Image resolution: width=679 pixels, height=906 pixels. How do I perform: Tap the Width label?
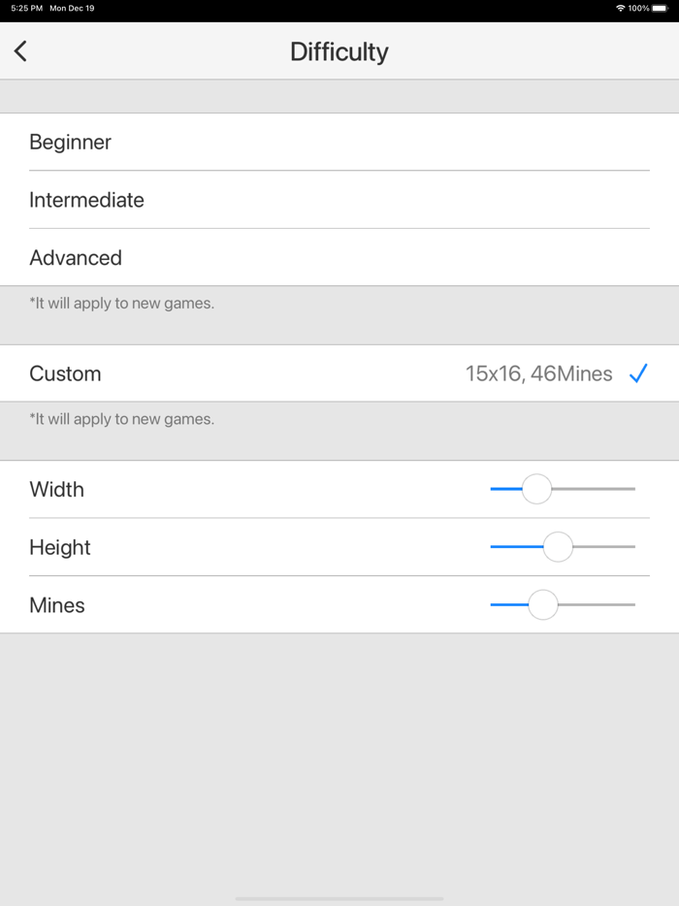[x=57, y=490]
